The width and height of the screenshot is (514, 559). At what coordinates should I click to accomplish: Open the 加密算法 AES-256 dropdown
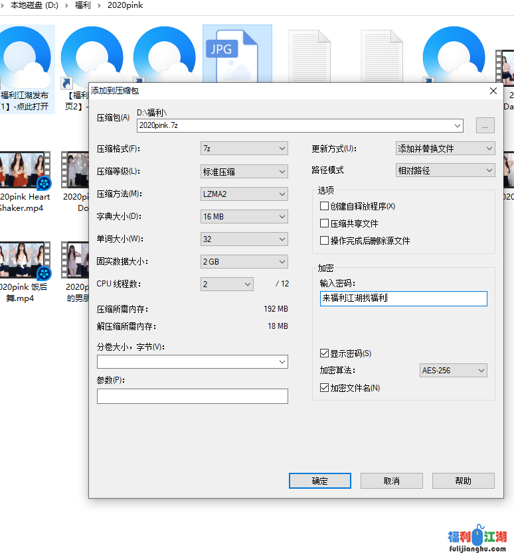[x=454, y=371]
